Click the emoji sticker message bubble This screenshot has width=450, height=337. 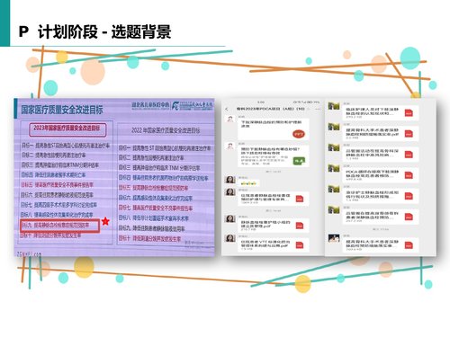pos(248,183)
